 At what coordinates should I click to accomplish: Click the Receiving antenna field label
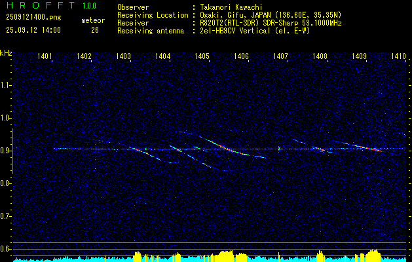[151, 31]
